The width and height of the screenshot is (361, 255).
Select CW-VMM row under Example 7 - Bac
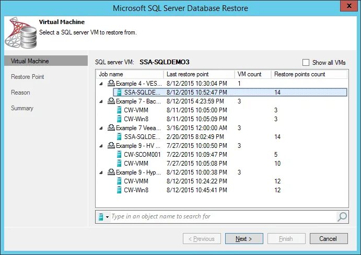(230, 110)
